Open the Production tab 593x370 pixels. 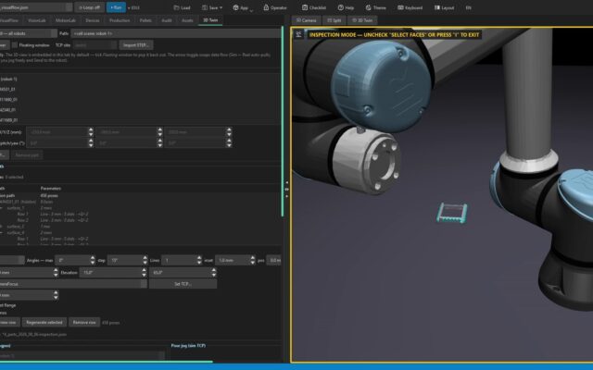tap(120, 20)
